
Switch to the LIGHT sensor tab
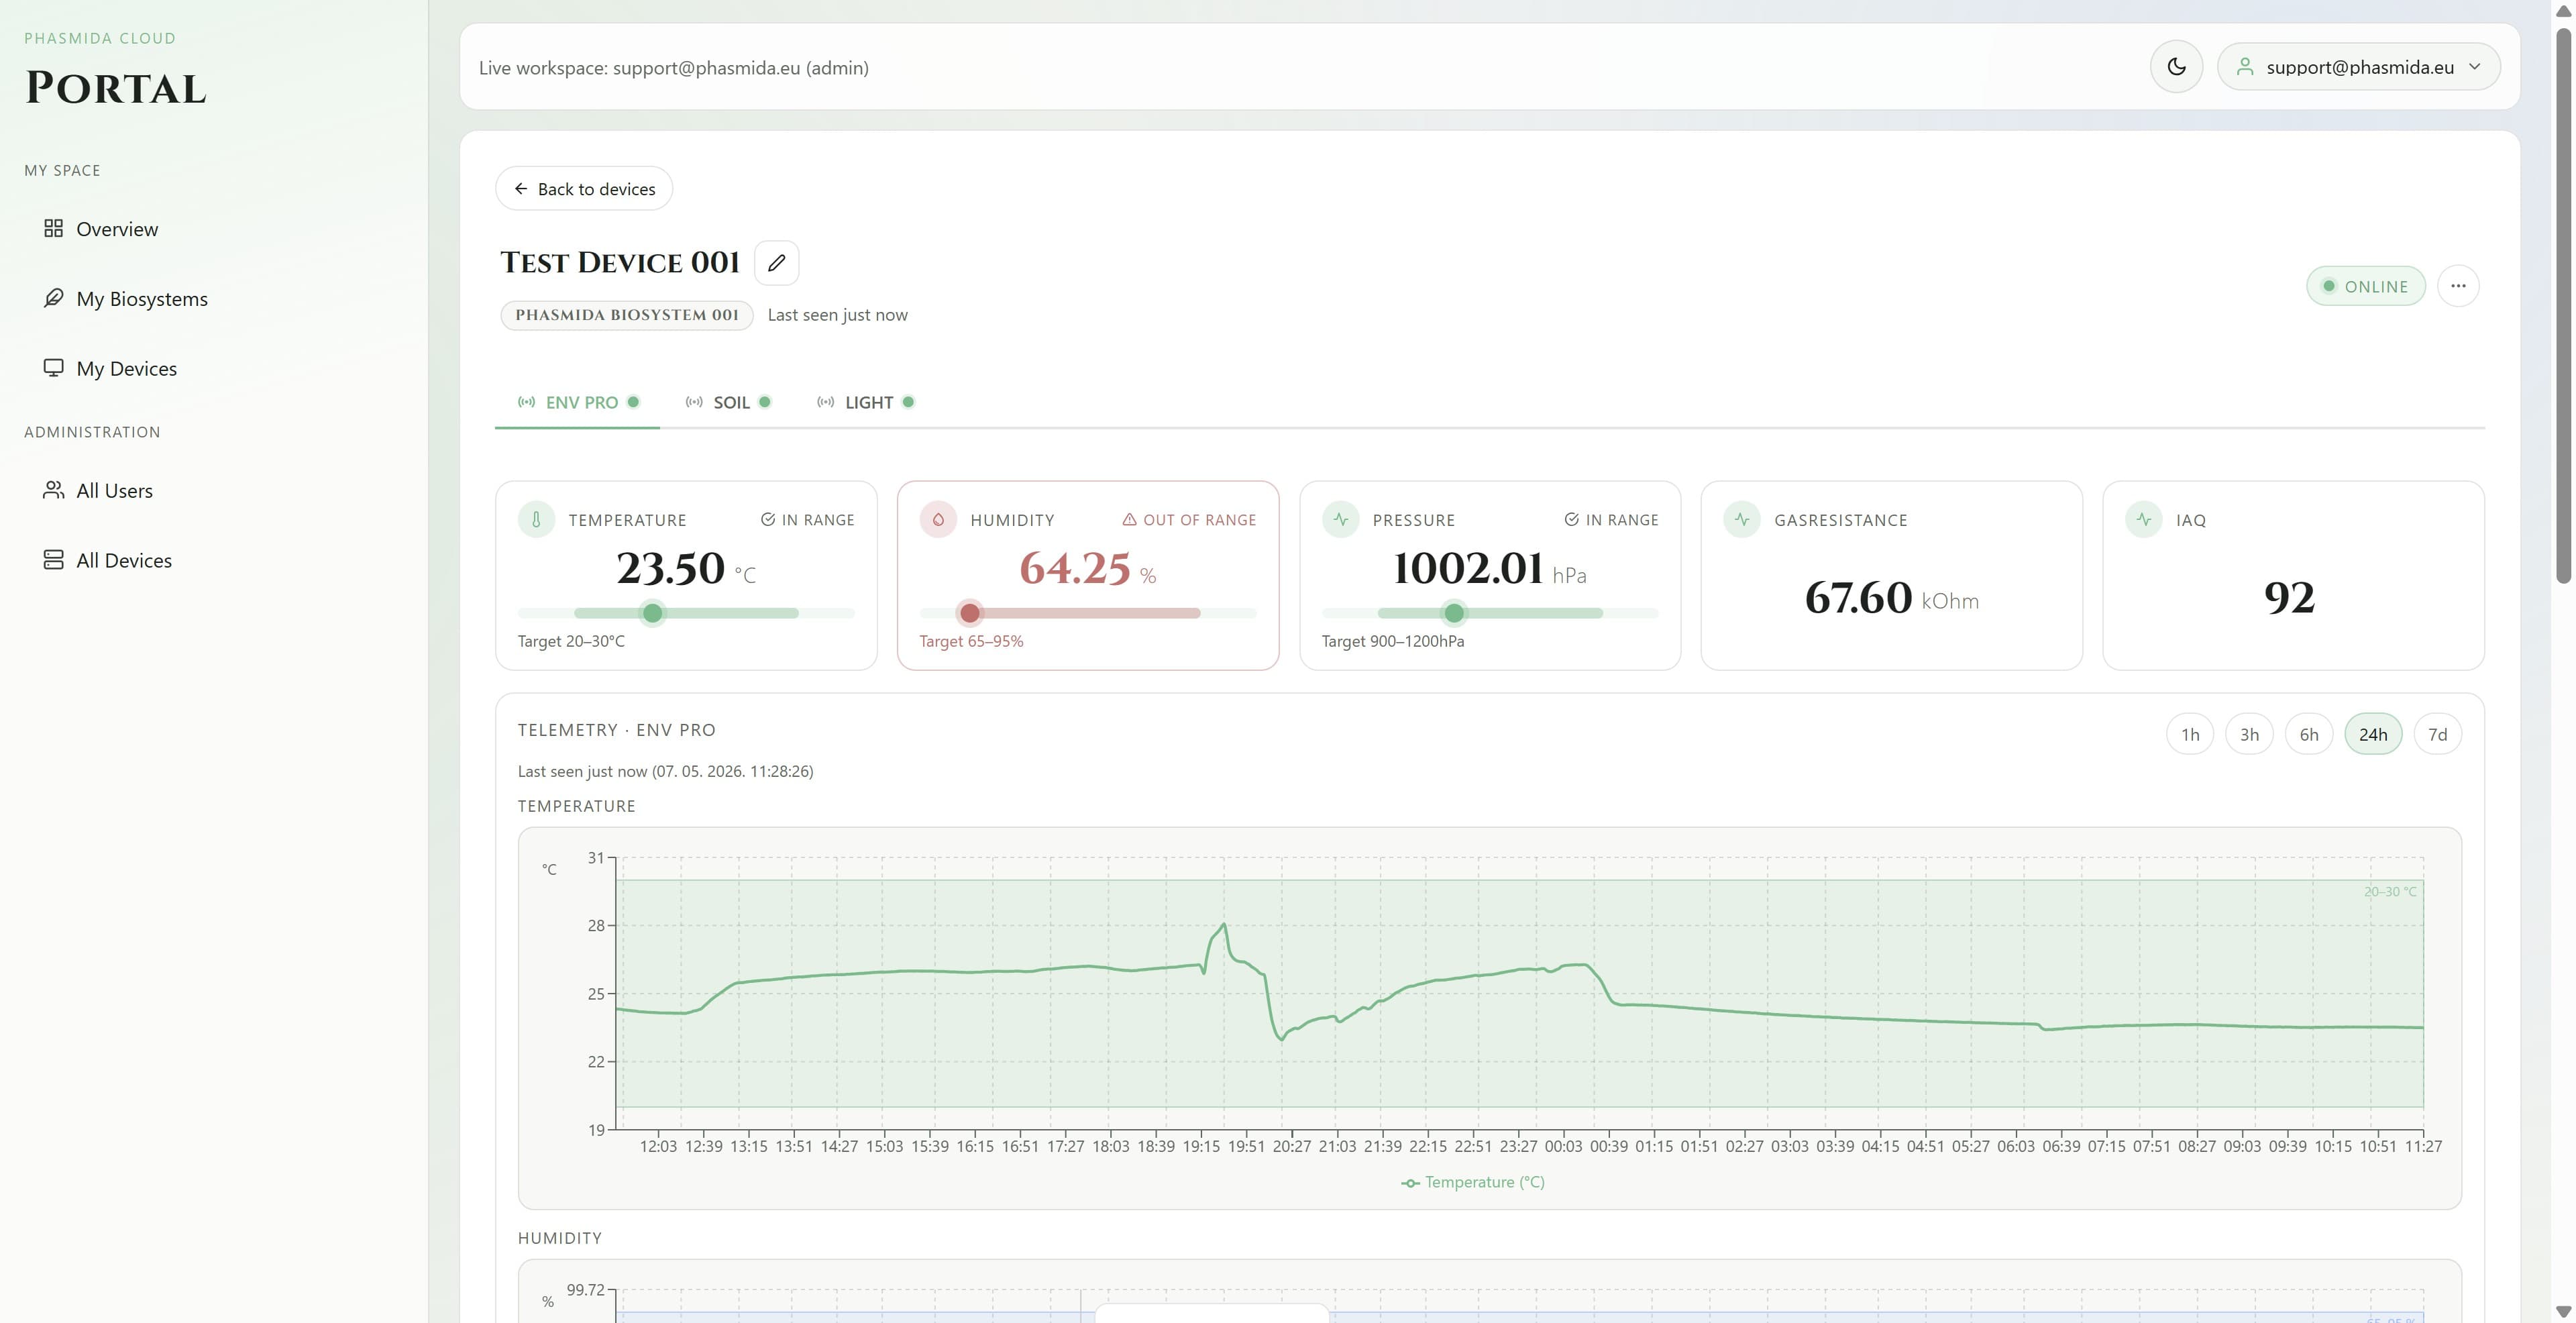pyautogui.click(x=866, y=402)
